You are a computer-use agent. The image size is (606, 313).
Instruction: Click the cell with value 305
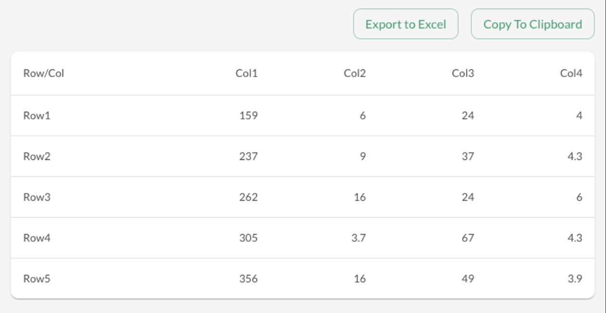248,238
